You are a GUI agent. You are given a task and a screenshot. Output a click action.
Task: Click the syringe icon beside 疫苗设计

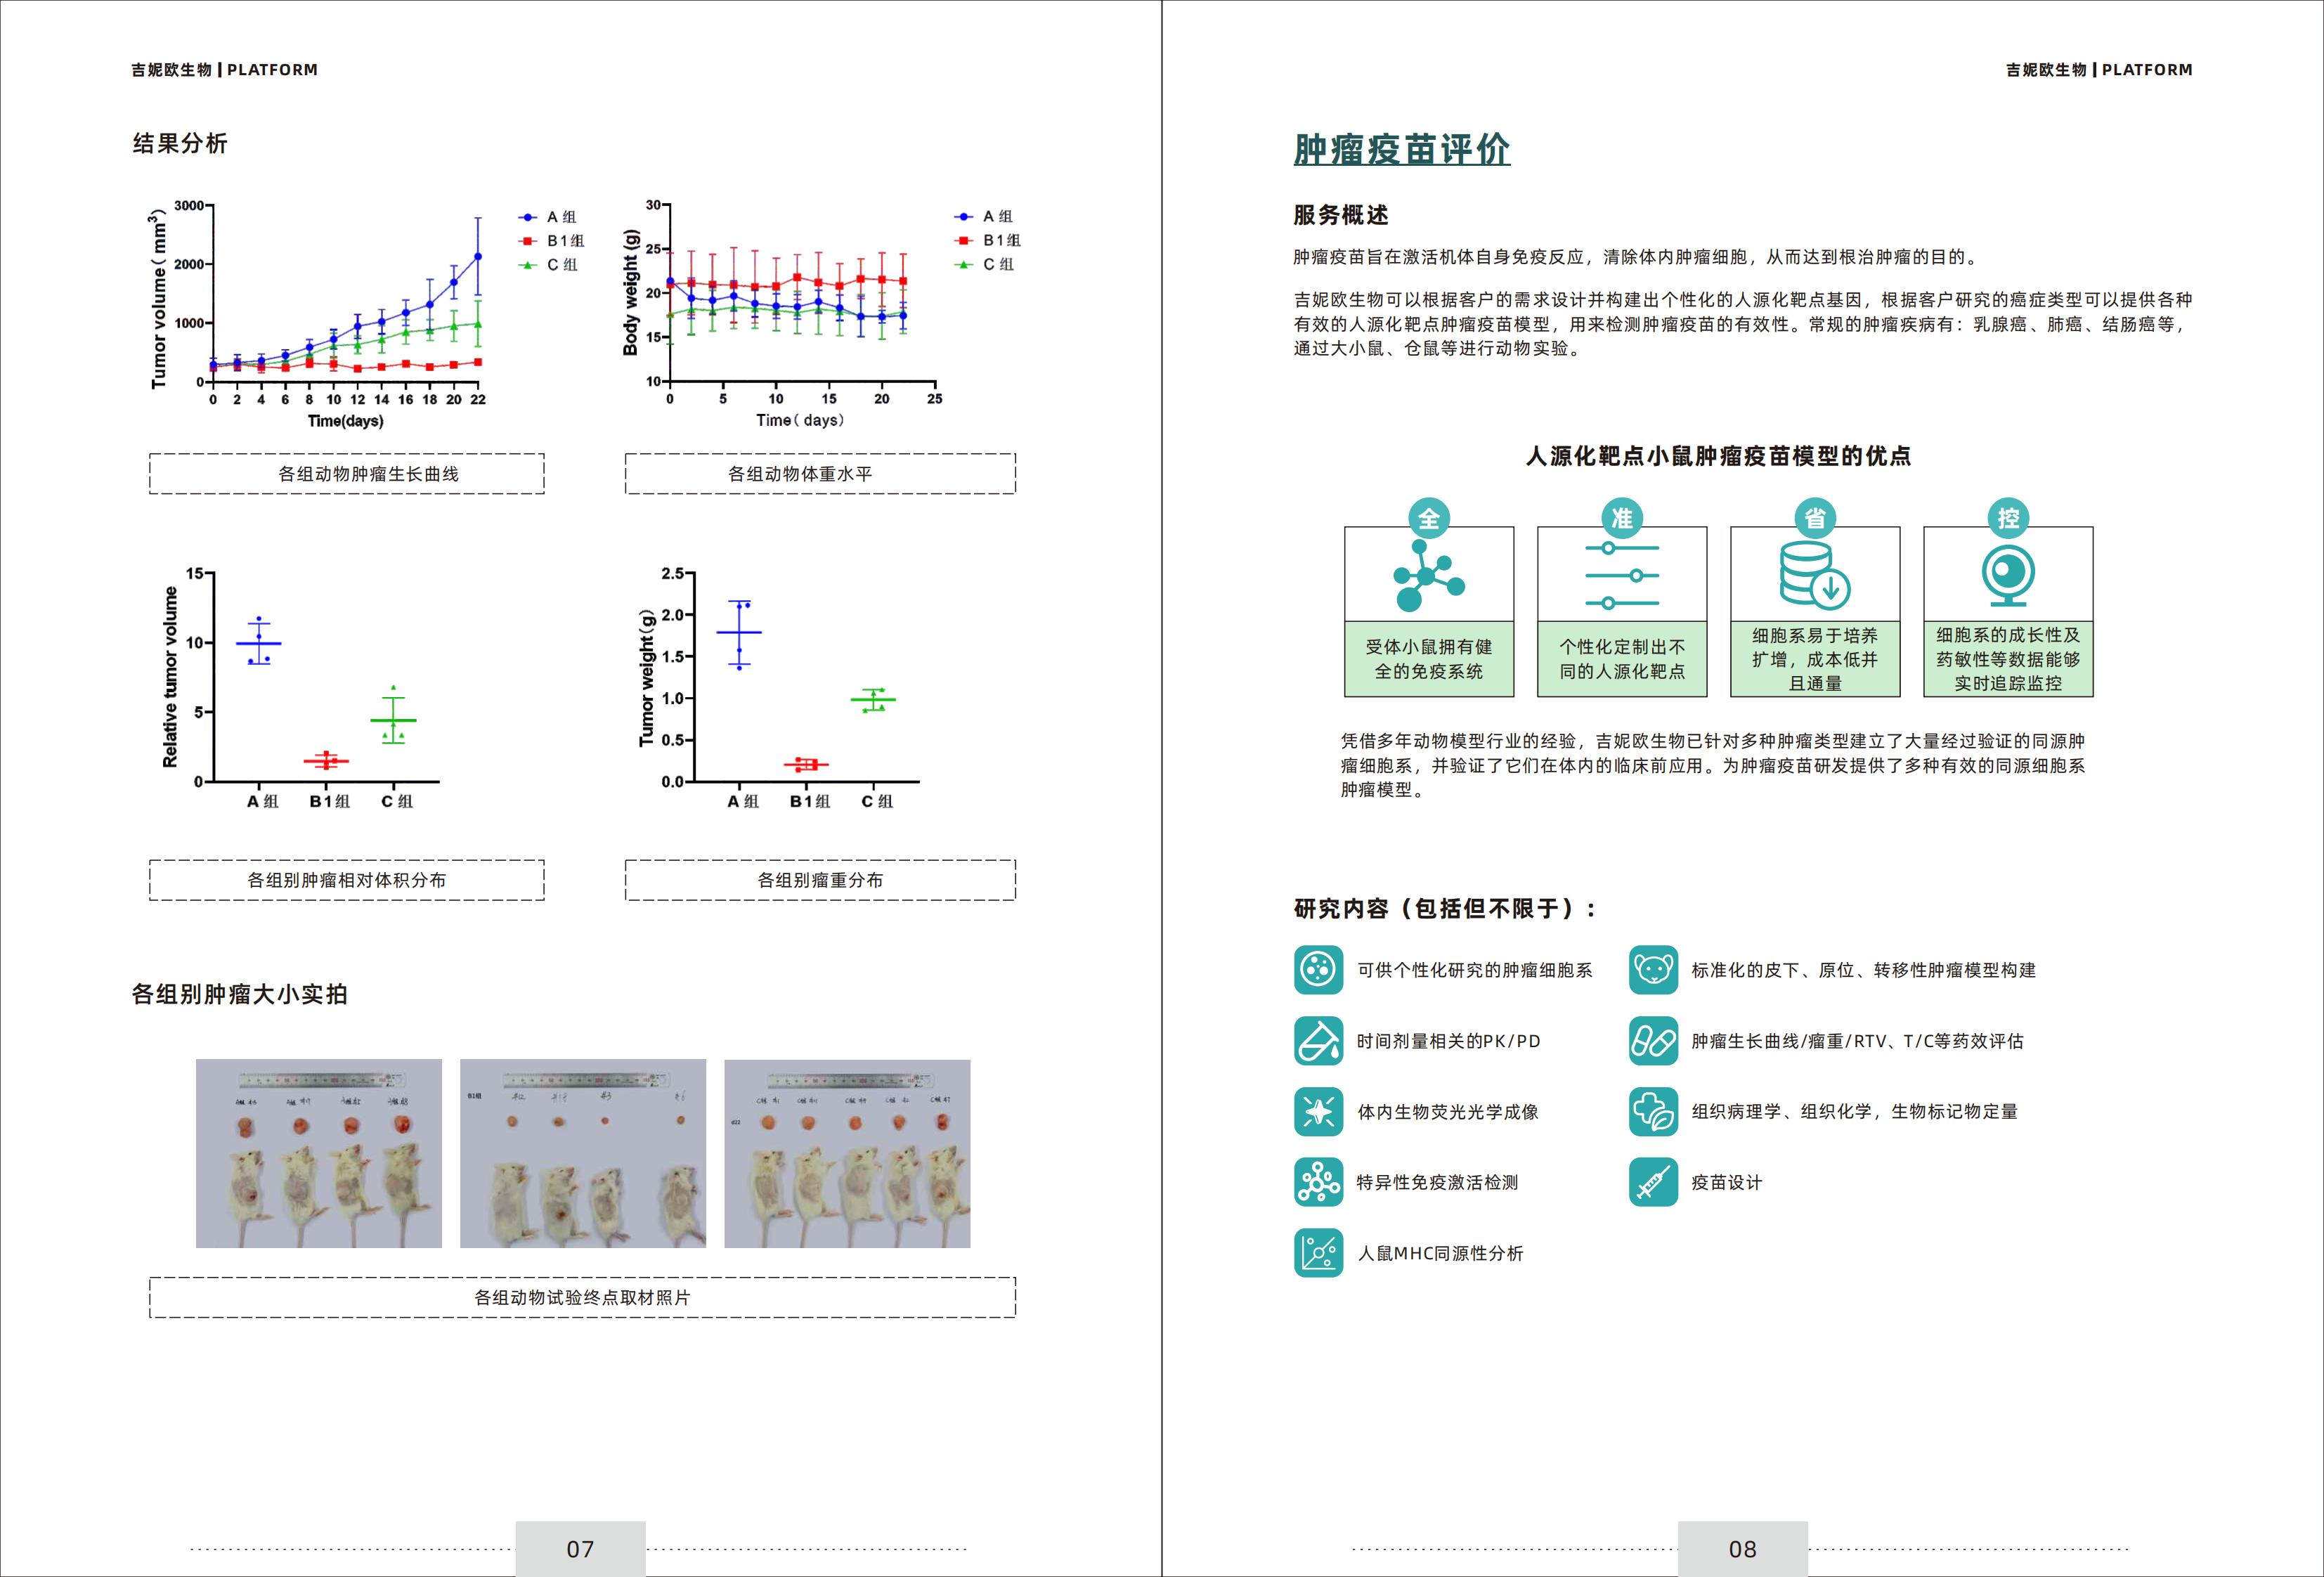(1653, 1182)
